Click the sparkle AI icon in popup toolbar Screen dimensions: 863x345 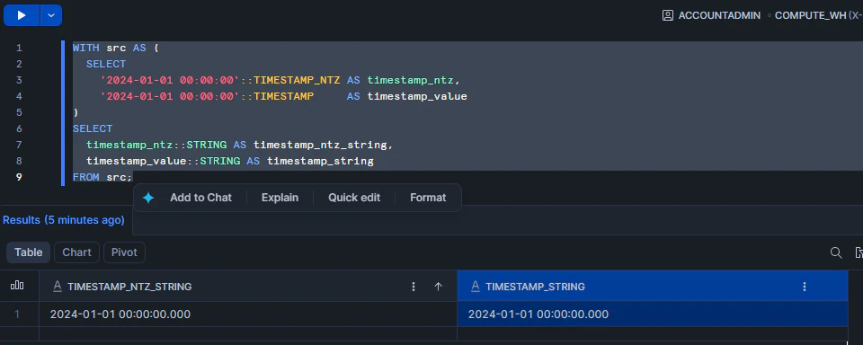click(148, 198)
